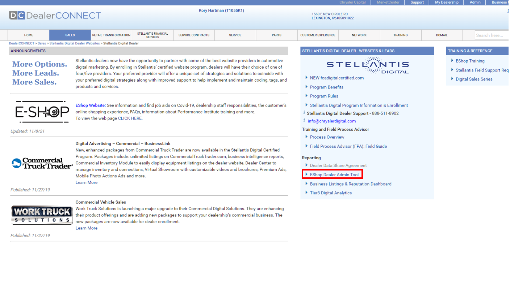The image size is (510, 285).
Task: Click Learn More under Commercial Vehicle Sales
Action: [x=86, y=228]
